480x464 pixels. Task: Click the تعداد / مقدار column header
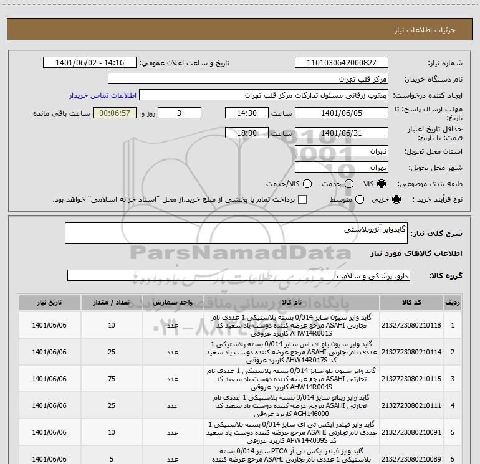click(x=112, y=303)
